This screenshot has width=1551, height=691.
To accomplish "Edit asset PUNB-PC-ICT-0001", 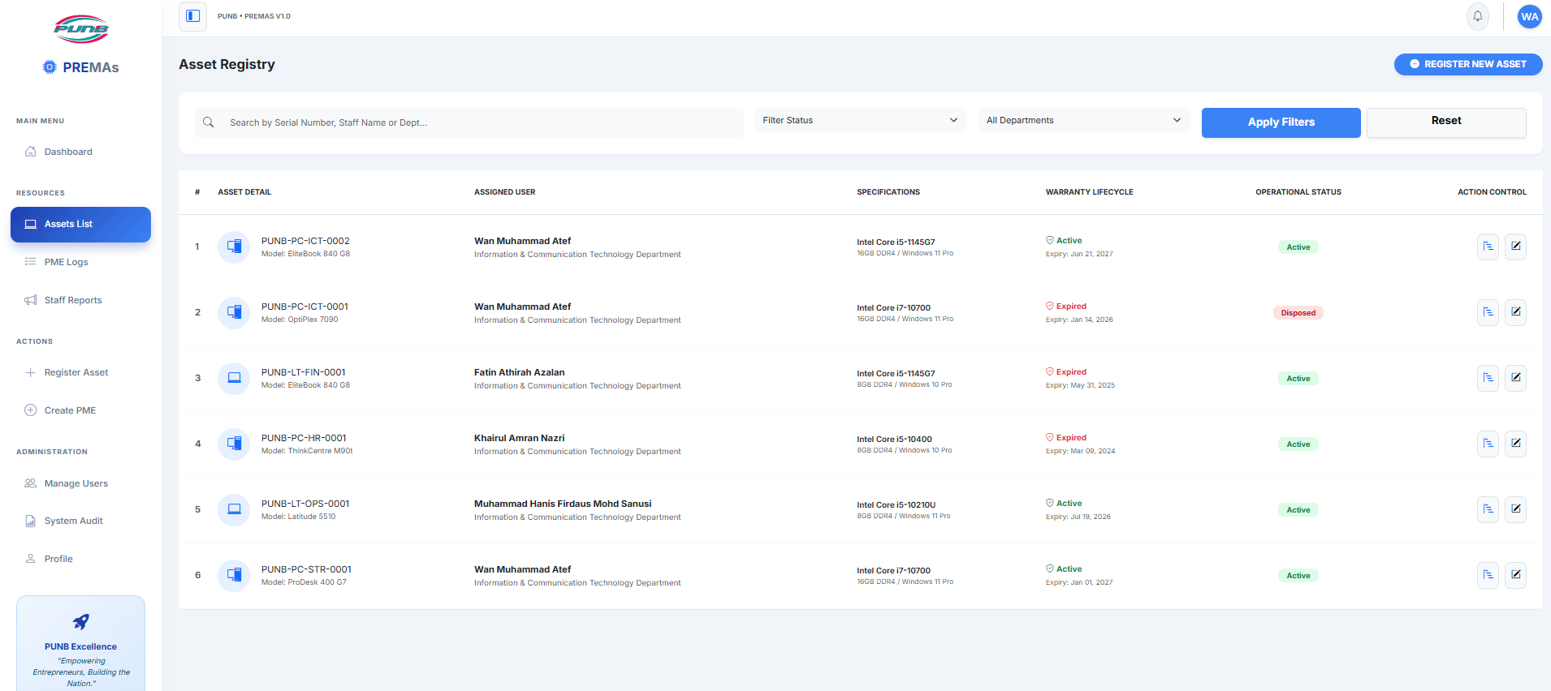I will click(1515, 312).
